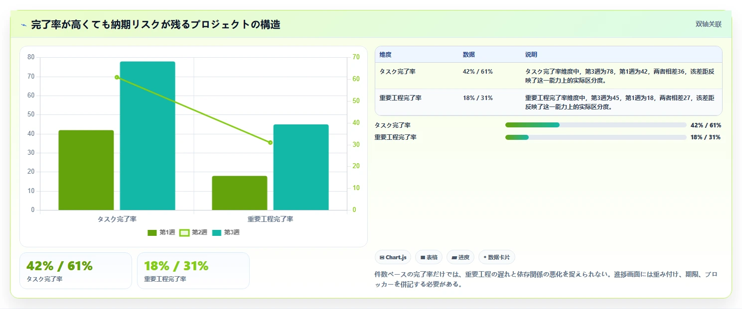
Task: Click the 数据 column header
Action: click(x=469, y=54)
